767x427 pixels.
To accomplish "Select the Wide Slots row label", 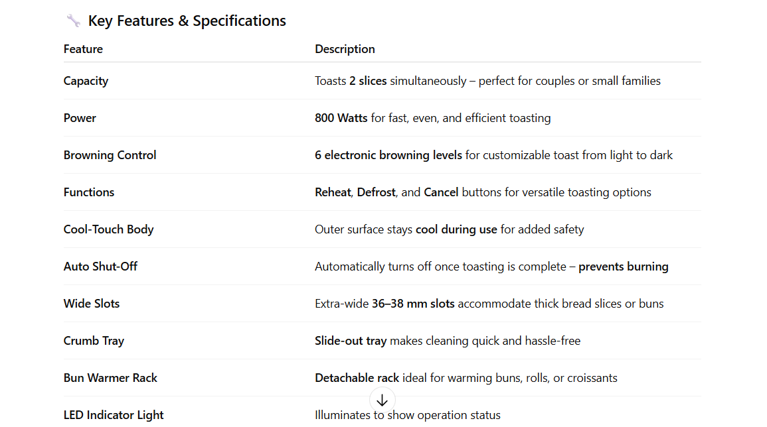I will [x=92, y=304].
